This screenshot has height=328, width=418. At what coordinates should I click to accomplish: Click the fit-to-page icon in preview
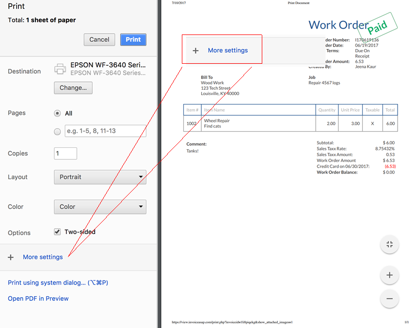pyautogui.click(x=389, y=244)
